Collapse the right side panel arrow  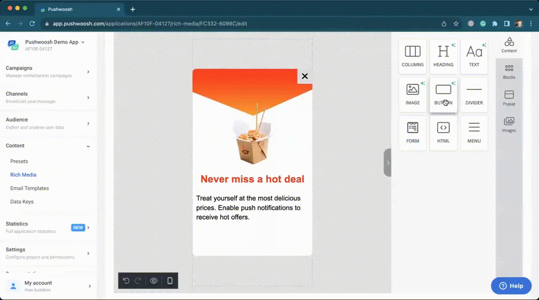click(x=388, y=162)
